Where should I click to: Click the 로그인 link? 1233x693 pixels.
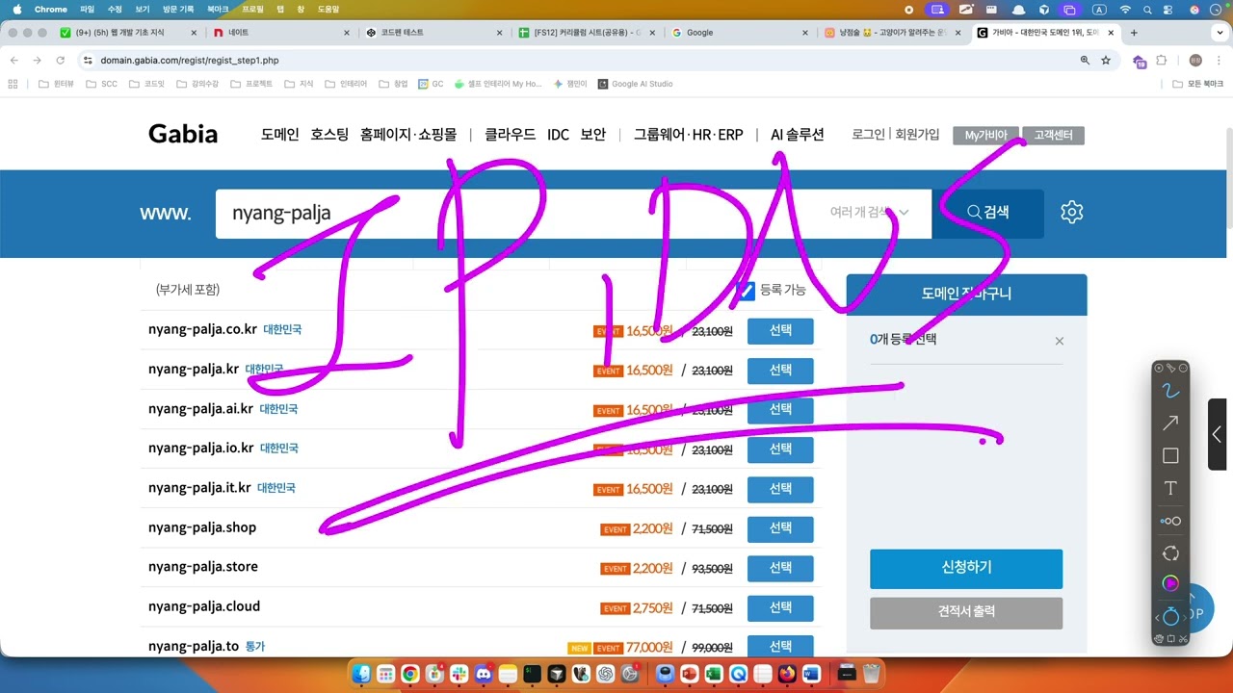(x=868, y=135)
